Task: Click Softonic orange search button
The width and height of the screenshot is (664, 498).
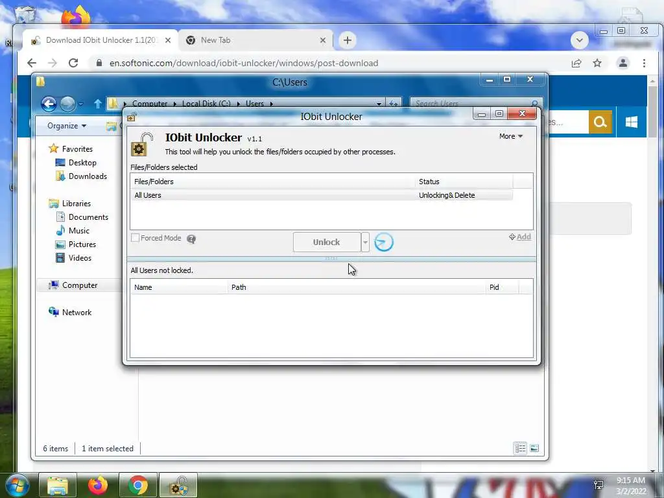Action: (x=600, y=122)
